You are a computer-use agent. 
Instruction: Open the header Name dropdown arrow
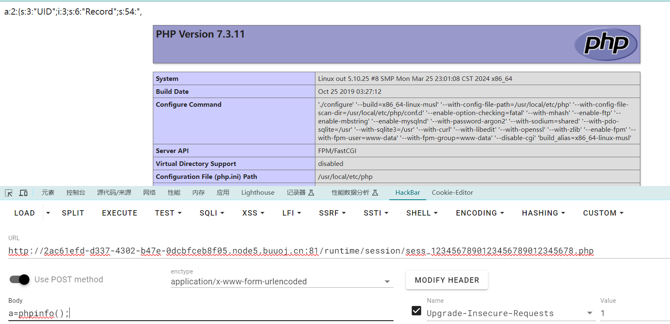click(589, 313)
